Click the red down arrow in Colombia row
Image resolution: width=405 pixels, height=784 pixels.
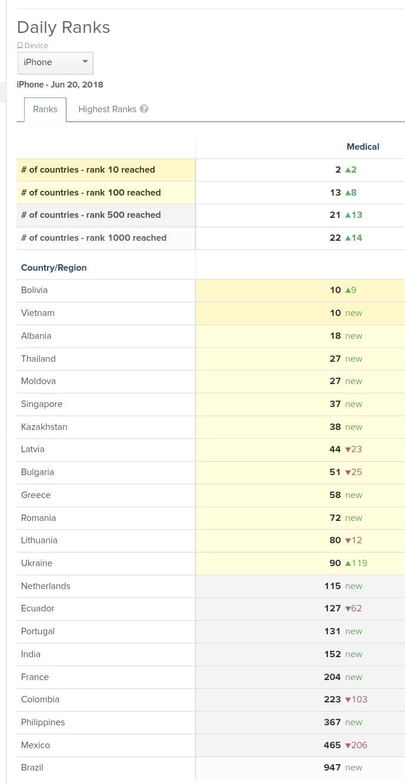point(348,699)
